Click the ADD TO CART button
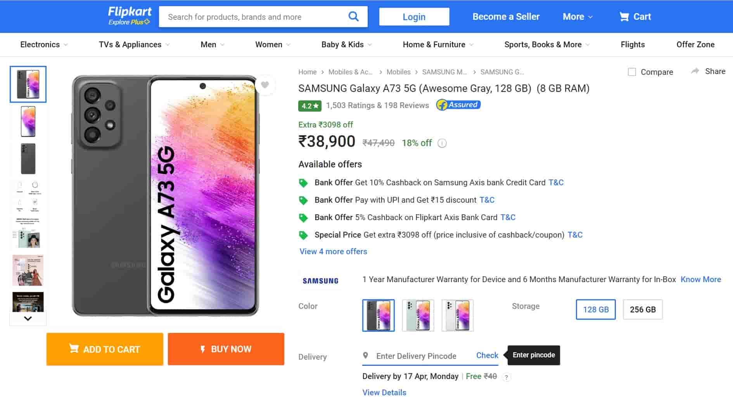This screenshot has height=405, width=733. click(x=104, y=349)
